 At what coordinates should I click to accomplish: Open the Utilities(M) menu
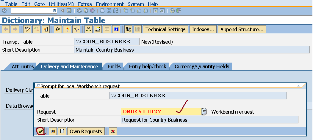pos(61,4)
